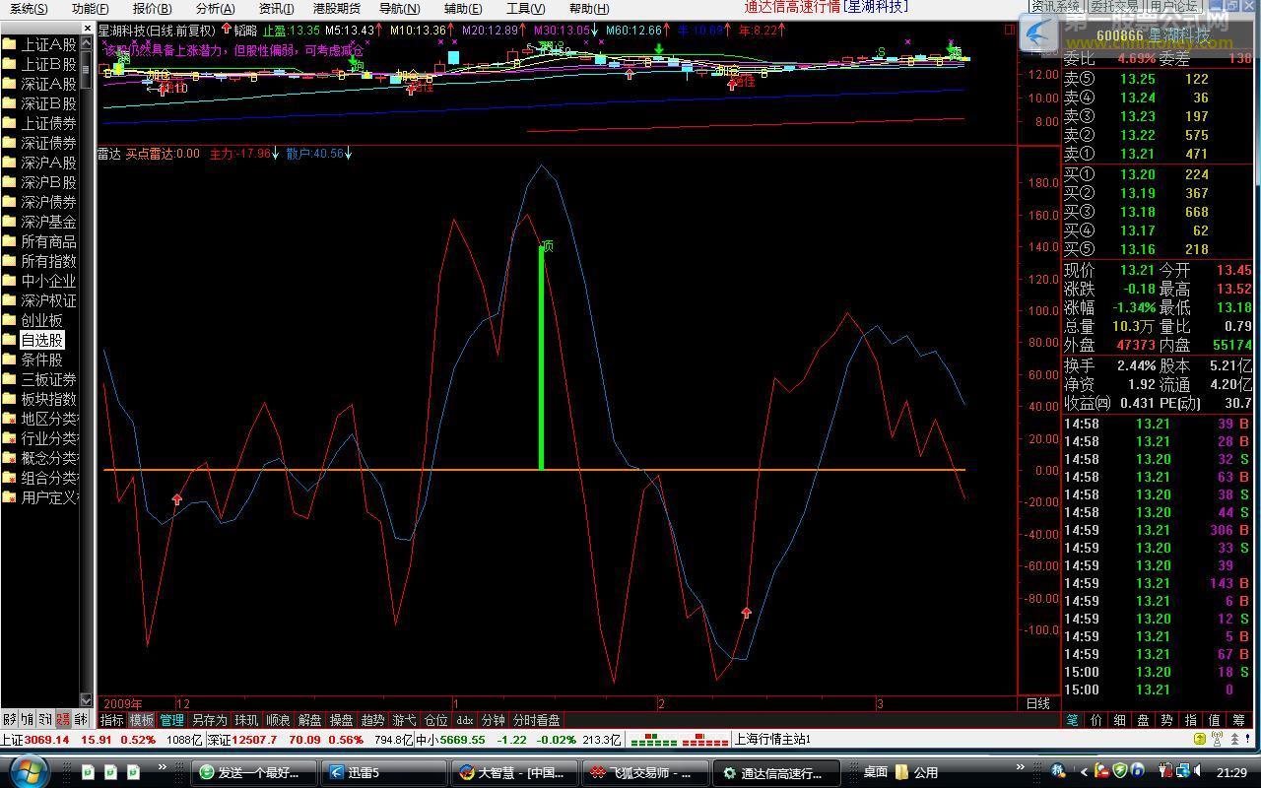Click sidebar scrollbar up arrow
Screen dimensions: 1261x788
[87, 42]
